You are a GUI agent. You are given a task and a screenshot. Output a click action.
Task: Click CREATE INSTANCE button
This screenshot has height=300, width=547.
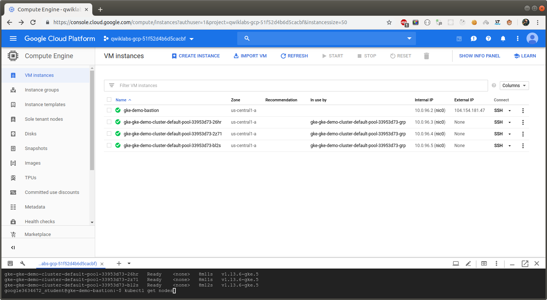pyautogui.click(x=196, y=56)
